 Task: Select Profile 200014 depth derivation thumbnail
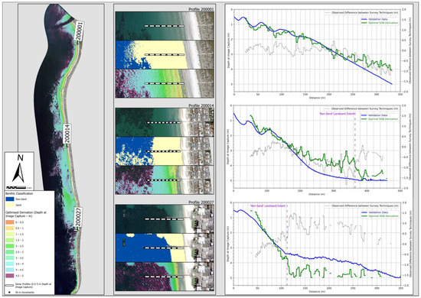point(165,180)
